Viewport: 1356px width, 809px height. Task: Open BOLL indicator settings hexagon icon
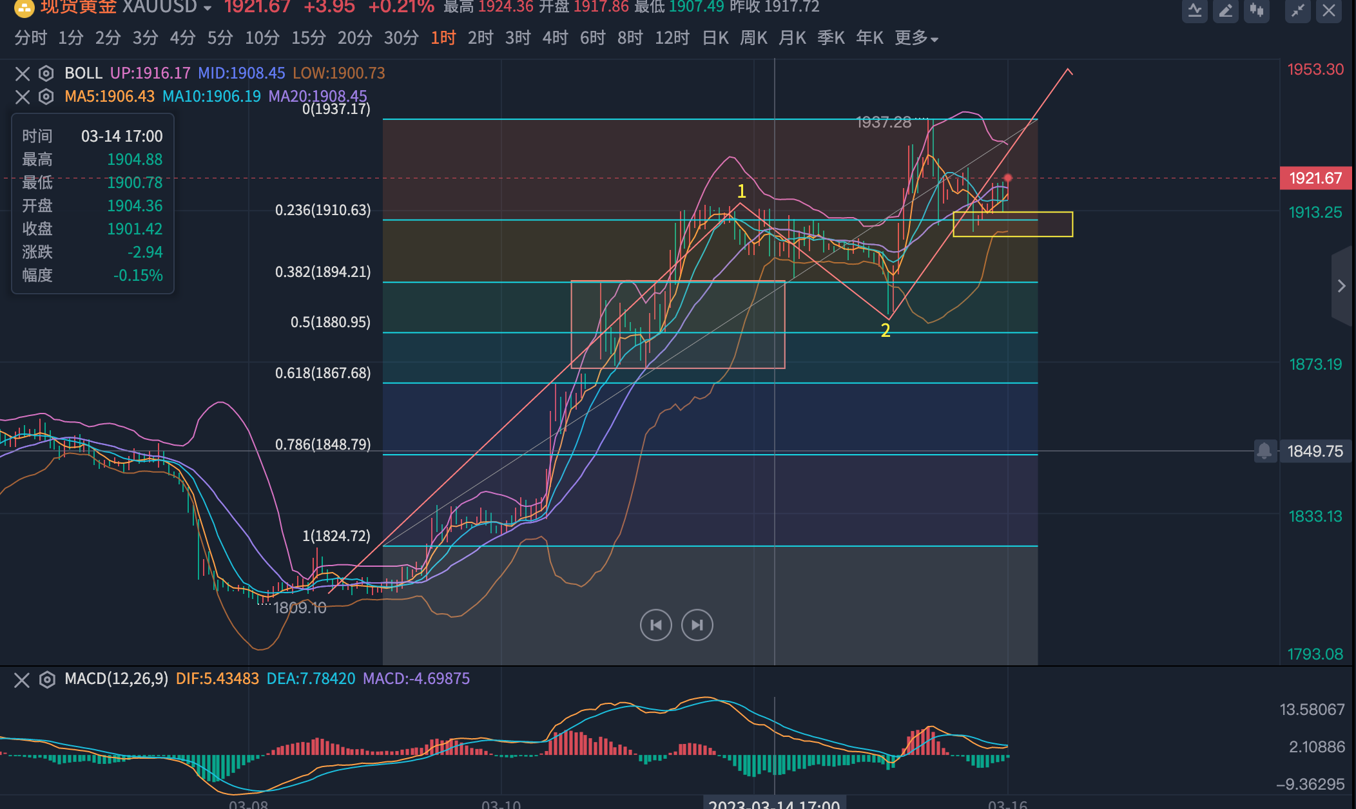coord(46,73)
